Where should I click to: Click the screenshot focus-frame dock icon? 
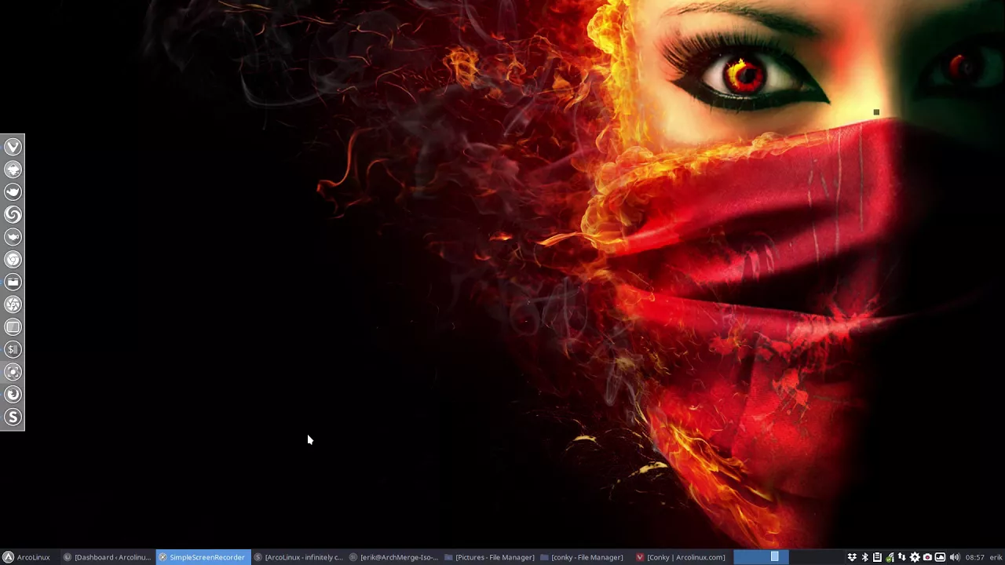(13, 372)
